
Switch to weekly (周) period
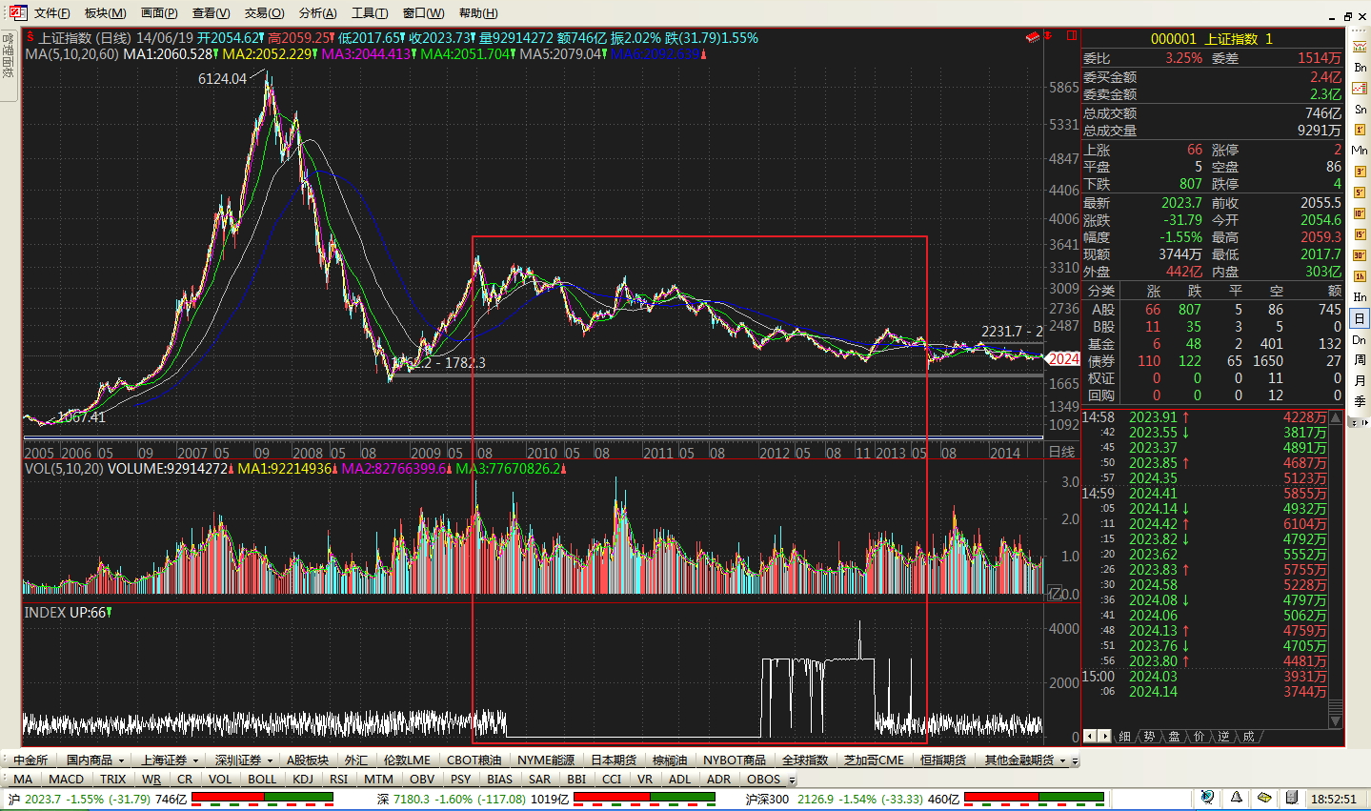(1360, 360)
